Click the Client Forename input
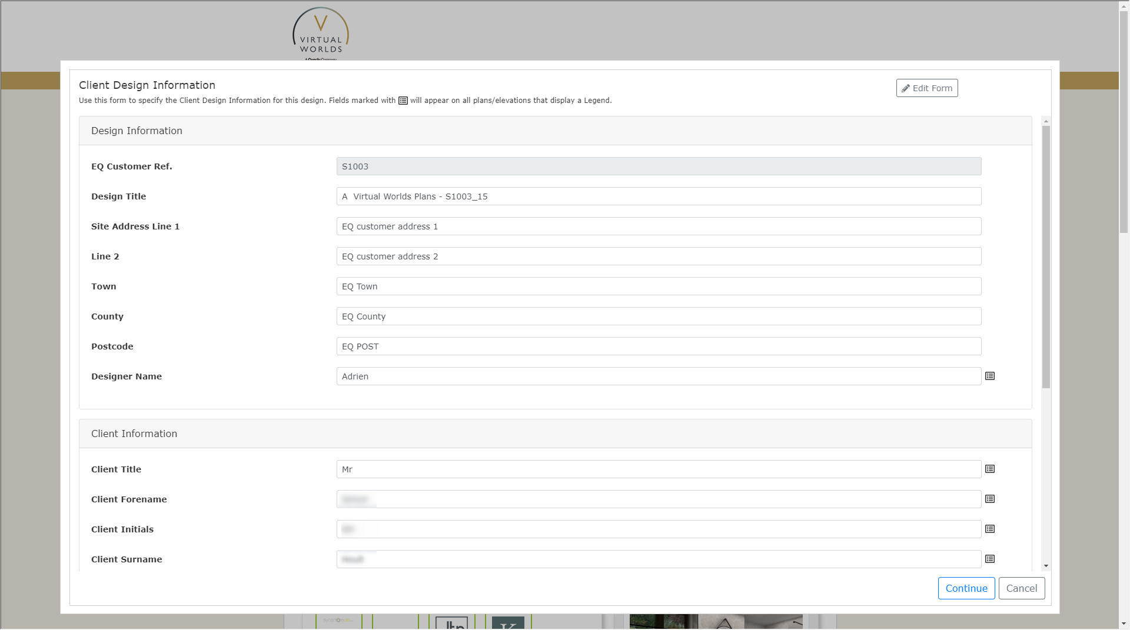The width and height of the screenshot is (1130, 630). point(659,499)
